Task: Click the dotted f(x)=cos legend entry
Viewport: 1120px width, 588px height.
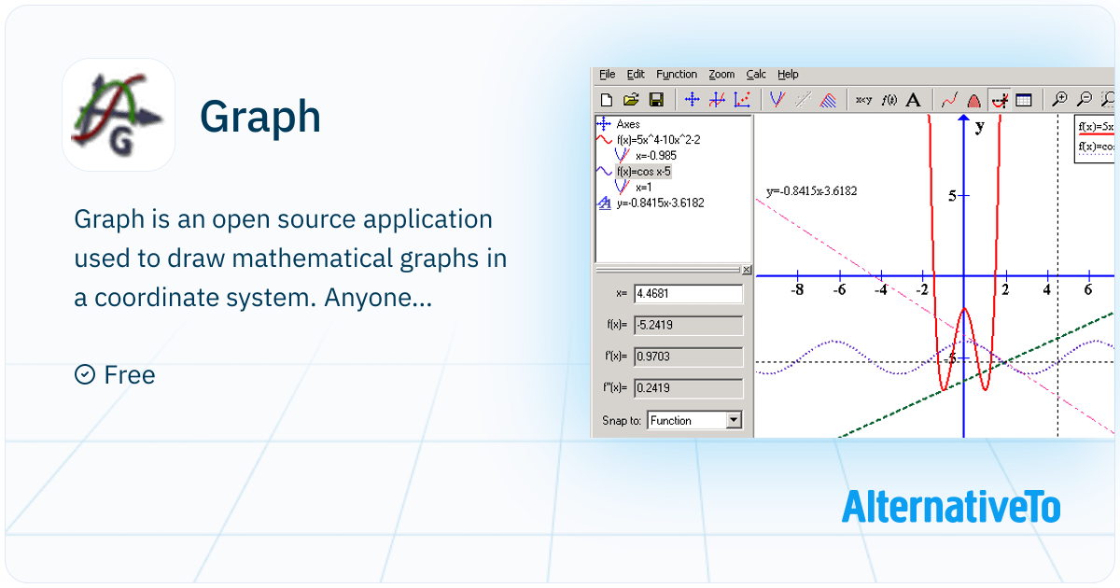Action: (1095, 147)
